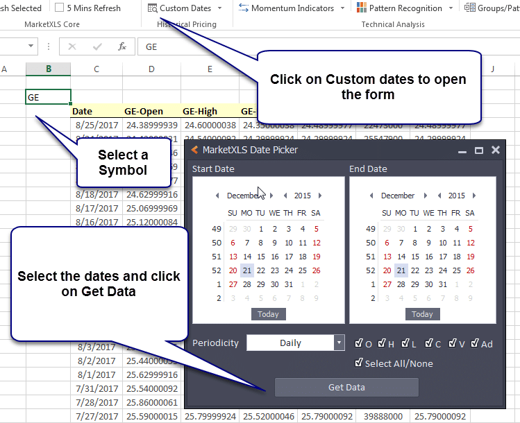Maximize the MarketXLS Date Picker window
Image resolution: width=520 pixels, height=423 pixels.
pos(479,150)
